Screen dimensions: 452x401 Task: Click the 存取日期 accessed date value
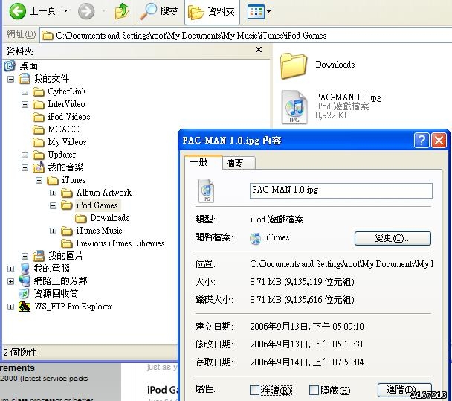click(307, 362)
